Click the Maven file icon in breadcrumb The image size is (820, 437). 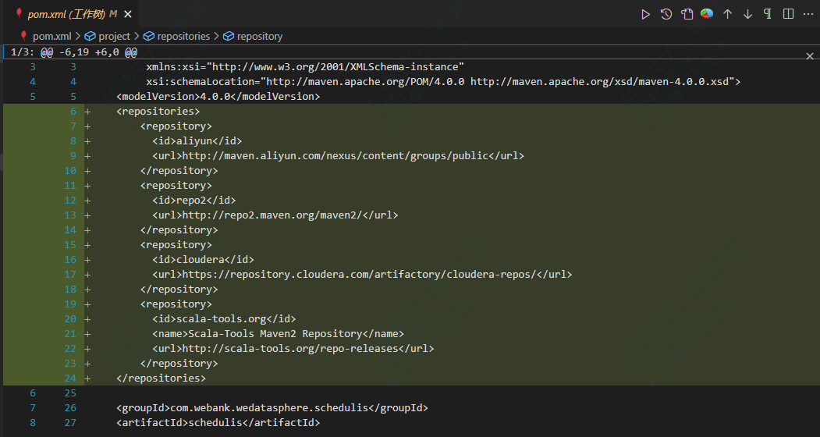pyautogui.click(x=23, y=36)
